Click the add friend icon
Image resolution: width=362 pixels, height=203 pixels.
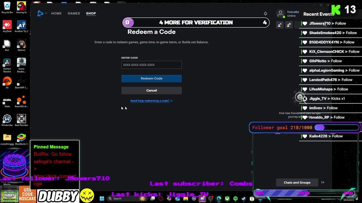pos(279,25)
